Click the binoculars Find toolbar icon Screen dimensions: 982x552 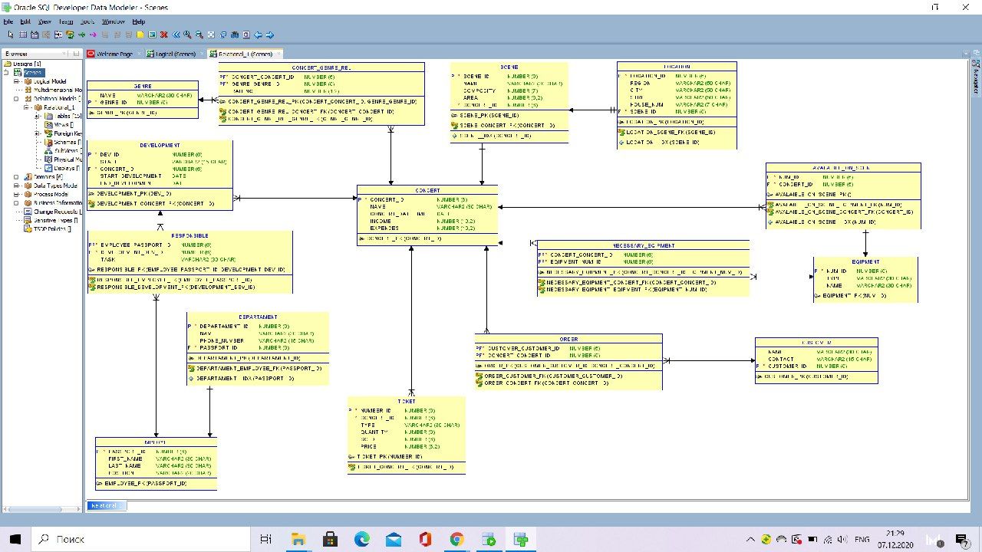(x=235, y=34)
